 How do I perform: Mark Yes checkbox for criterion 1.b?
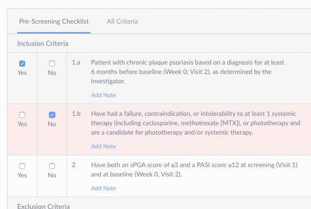22,115
